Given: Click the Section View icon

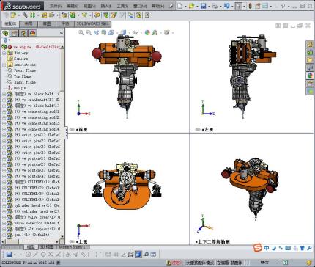Looking at the screenshot, I should coord(104,32).
